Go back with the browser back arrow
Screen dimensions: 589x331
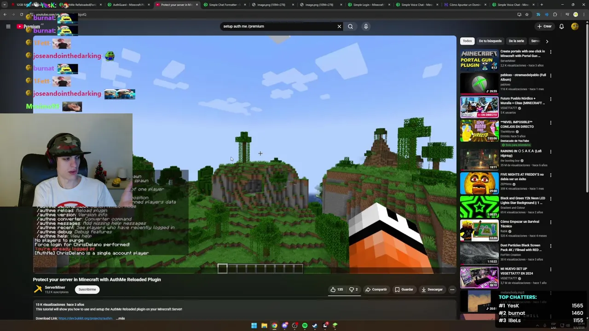(5, 14)
